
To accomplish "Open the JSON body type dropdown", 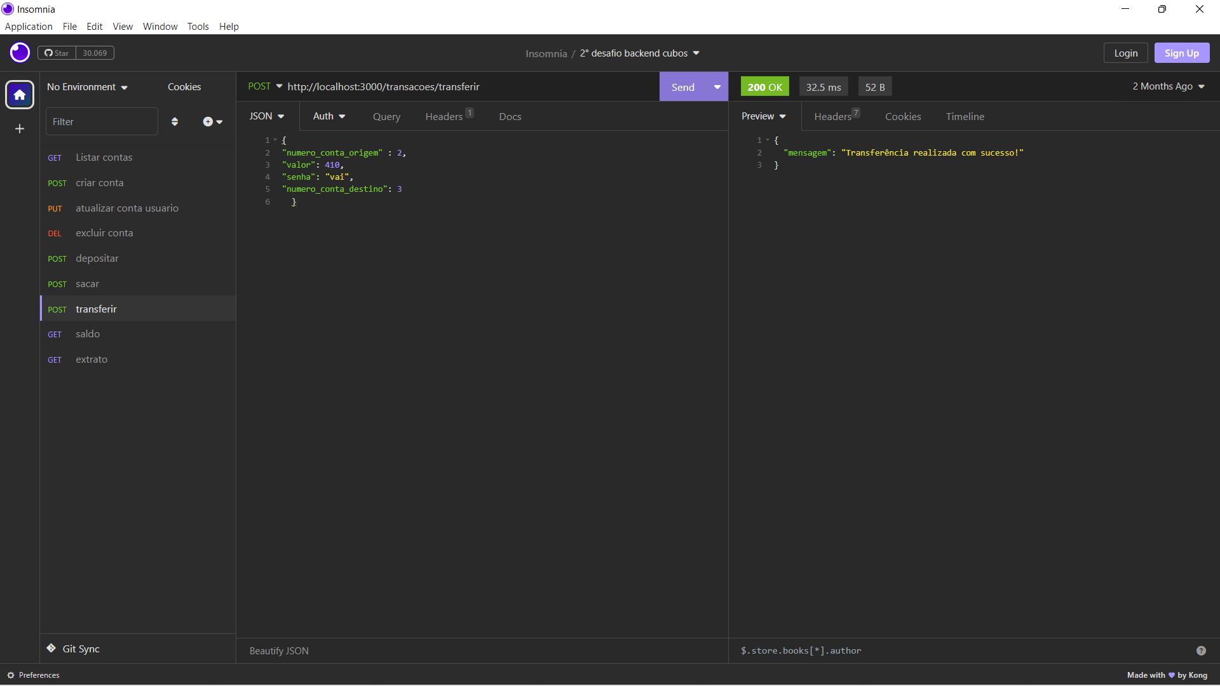I will click(x=266, y=116).
